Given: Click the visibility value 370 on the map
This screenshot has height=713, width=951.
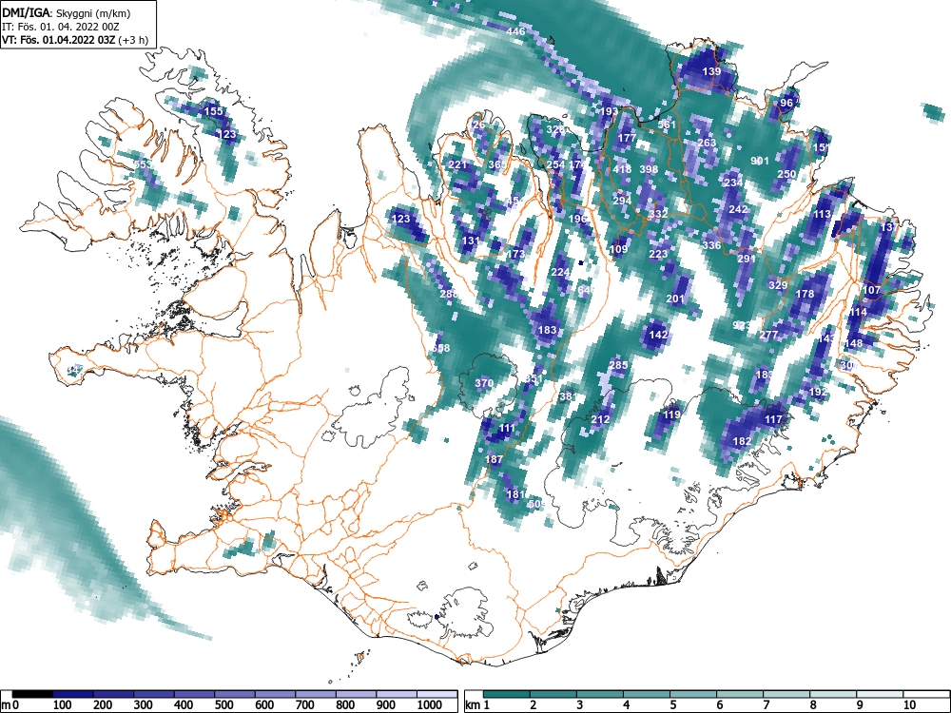Looking at the screenshot, I should pos(484,383).
